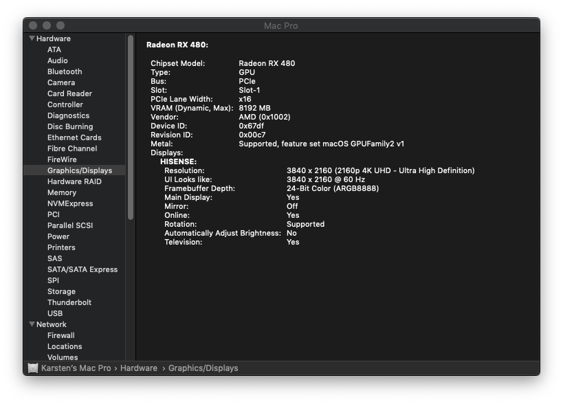The height and width of the screenshot is (404, 563).
Task: Select SAS in the sidebar
Action: (x=54, y=259)
